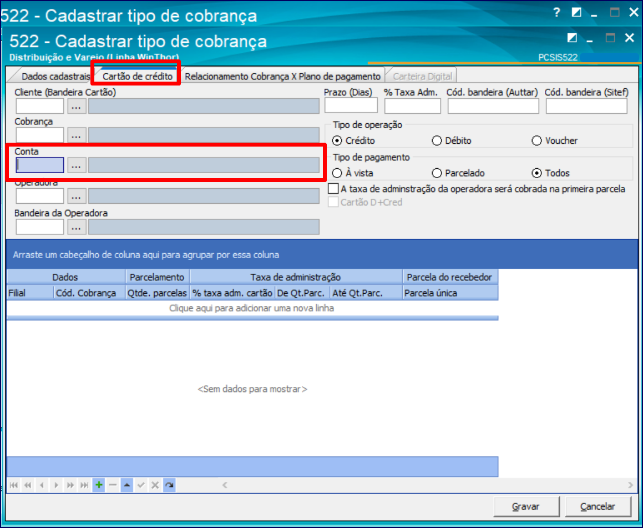Click grid horizontal scrollbar right arrow
This screenshot has height=528, width=643.
pos(630,485)
